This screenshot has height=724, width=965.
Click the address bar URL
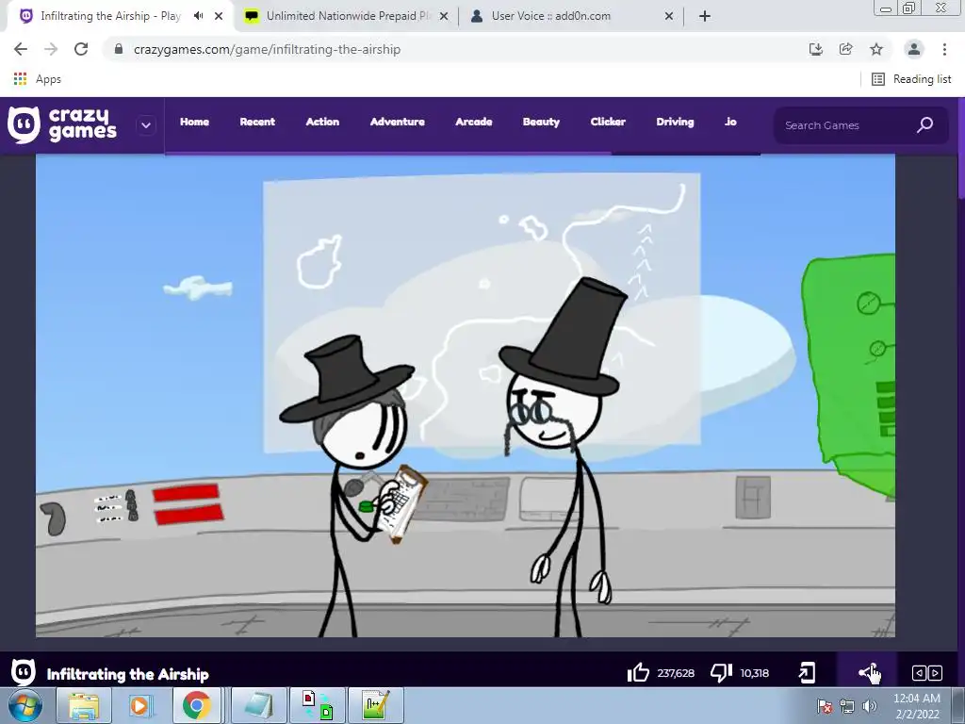tap(267, 49)
